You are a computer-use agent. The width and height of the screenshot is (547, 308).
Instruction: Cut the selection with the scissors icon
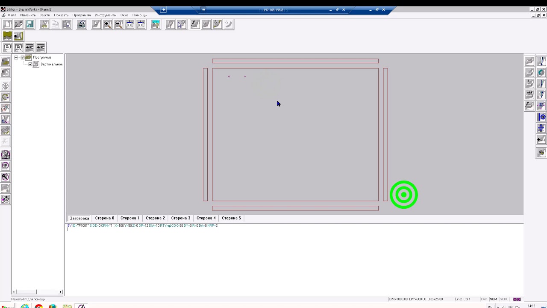[x=44, y=24]
